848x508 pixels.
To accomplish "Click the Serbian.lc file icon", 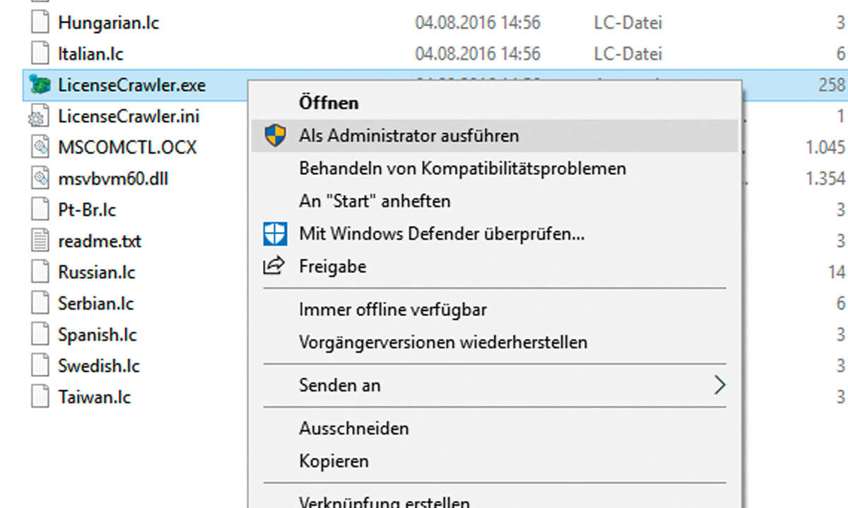I will 39,303.
